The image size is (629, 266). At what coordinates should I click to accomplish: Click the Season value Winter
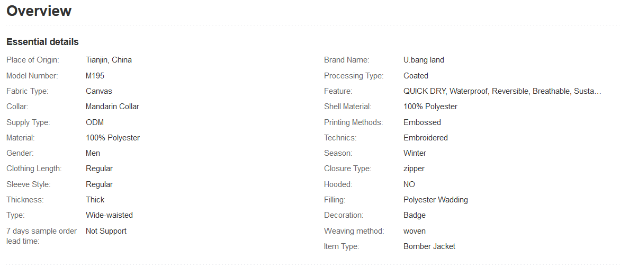pyautogui.click(x=415, y=153)
